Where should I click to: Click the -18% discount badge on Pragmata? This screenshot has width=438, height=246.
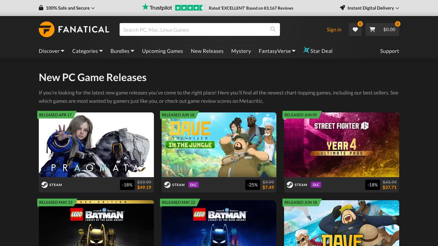(127, 185)
